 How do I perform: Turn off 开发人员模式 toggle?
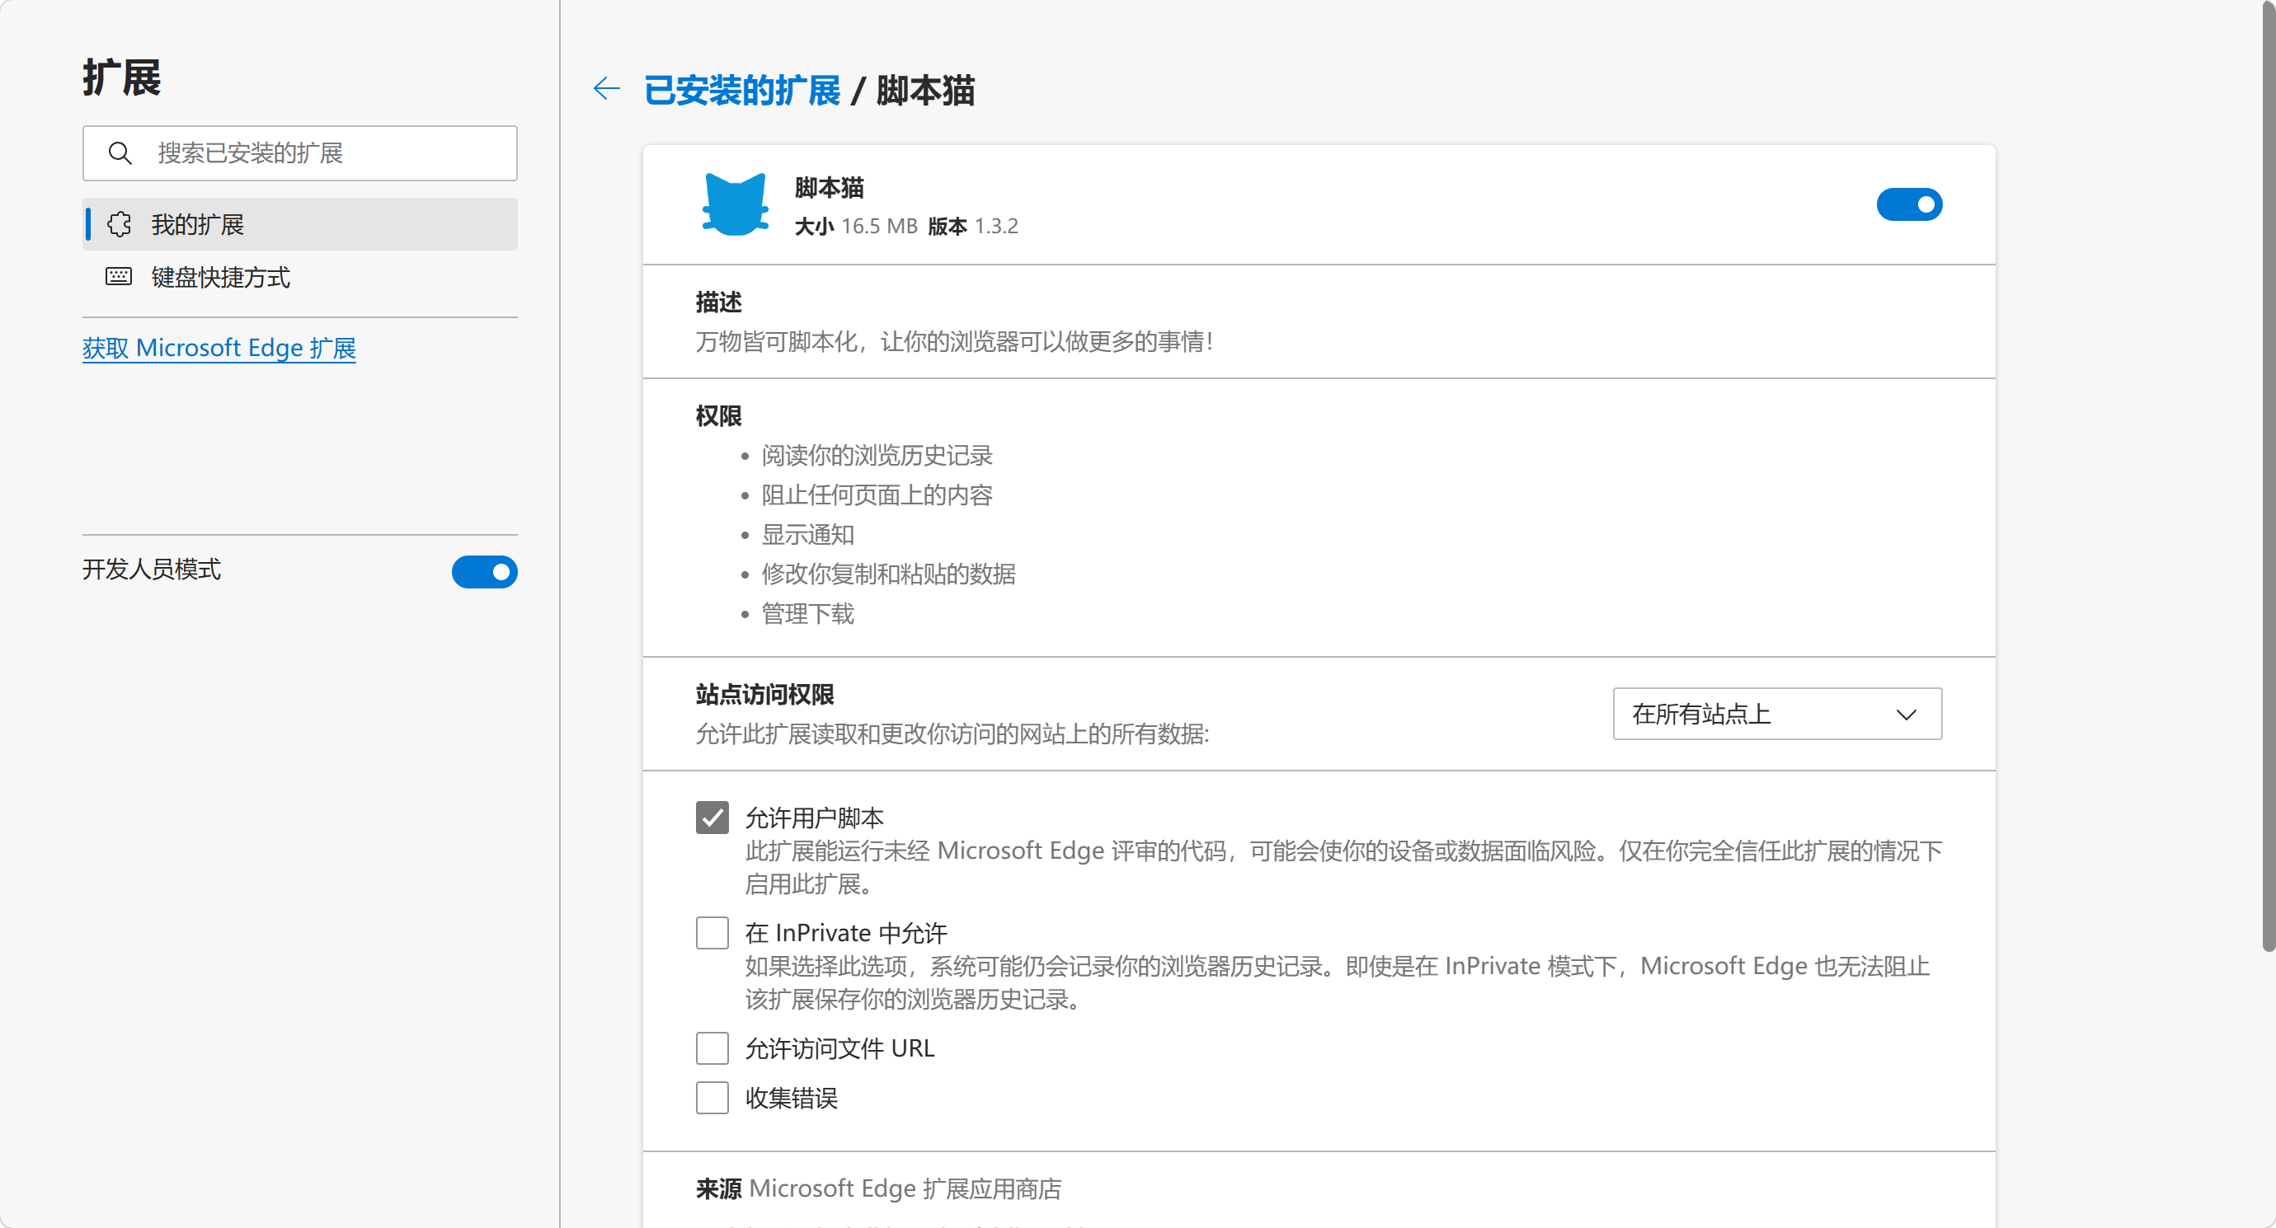[484, 571]
